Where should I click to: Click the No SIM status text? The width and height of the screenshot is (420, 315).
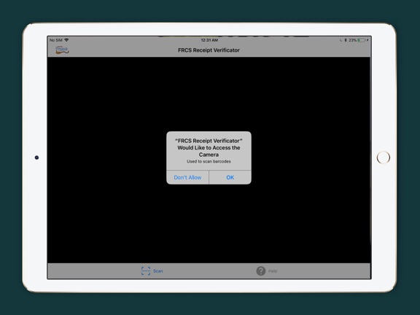(56, 40)
